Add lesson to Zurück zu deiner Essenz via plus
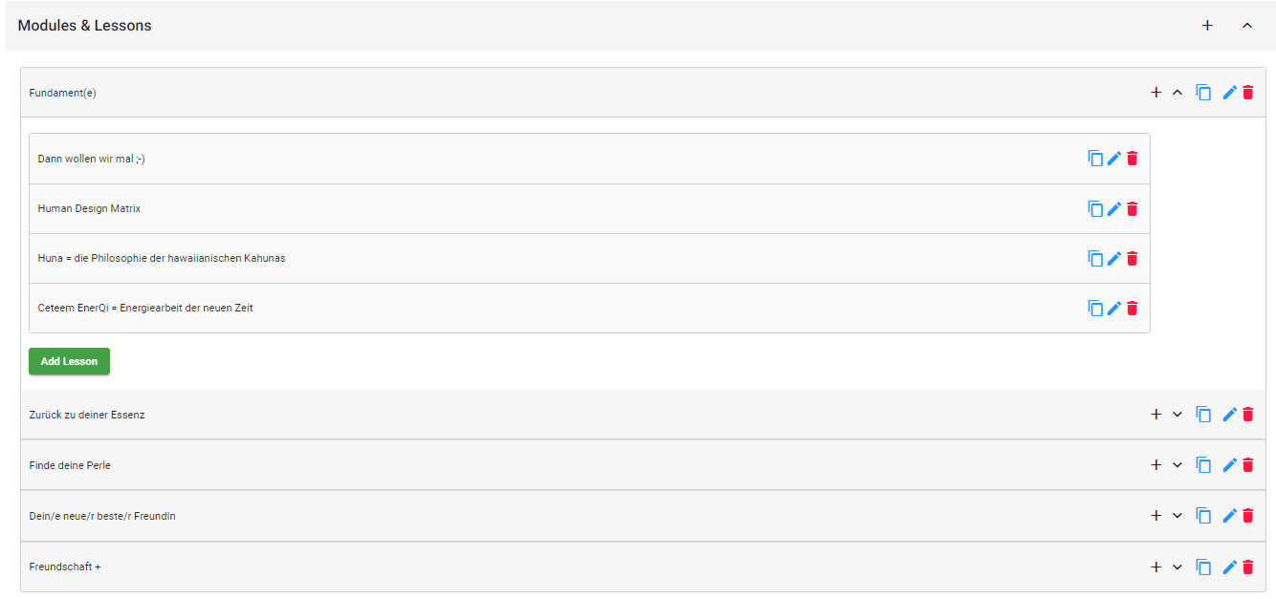Image resolution: width=1276 pixels, height=599 pixels. click(1155, 415)
